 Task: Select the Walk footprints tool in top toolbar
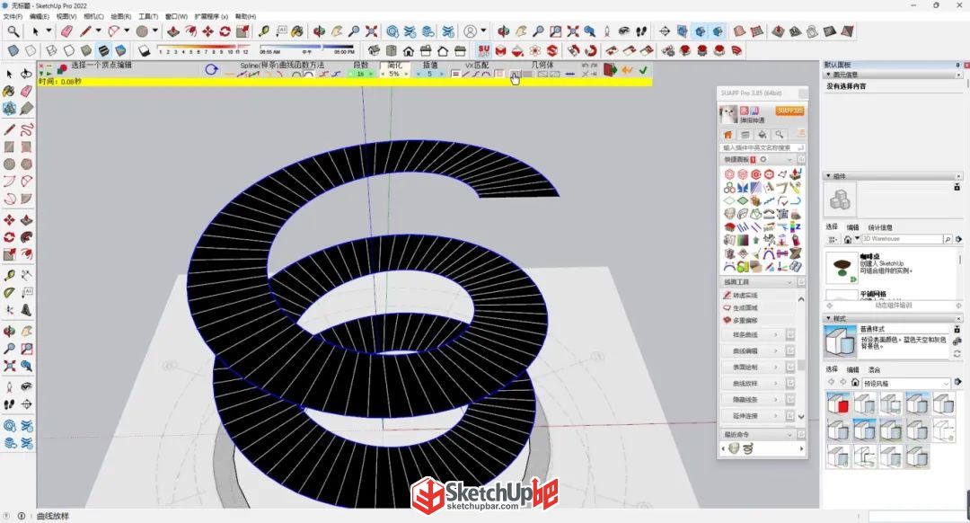pyautogui.click(x=641, y=31)
